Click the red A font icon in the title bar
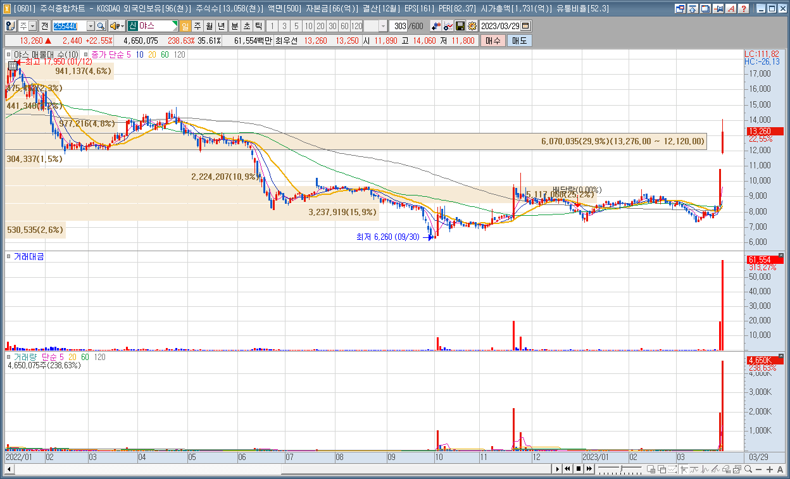This screenshot has height=479, width=790. click(x=731, y=9)
